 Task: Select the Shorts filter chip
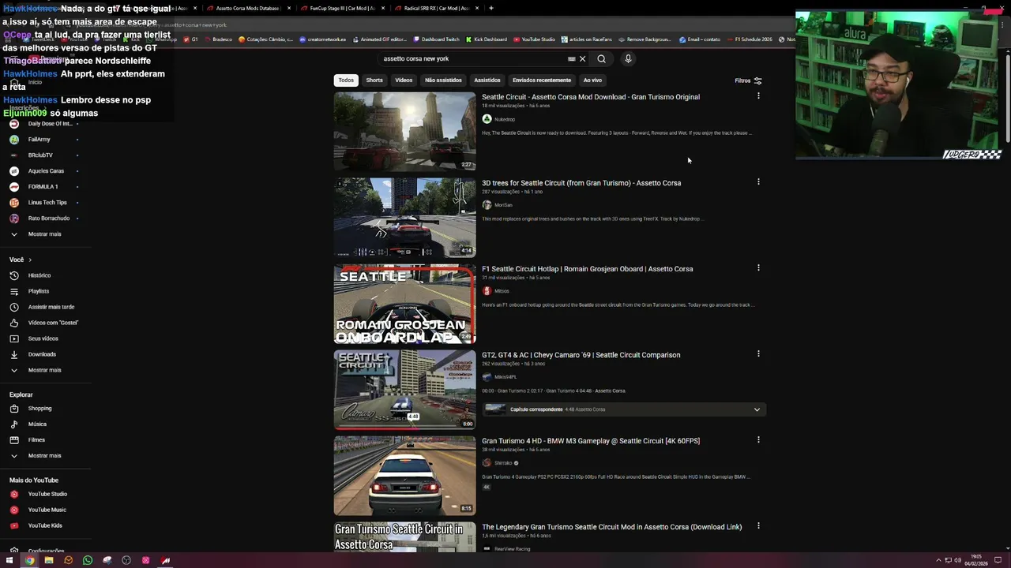[x=374, y=80]
